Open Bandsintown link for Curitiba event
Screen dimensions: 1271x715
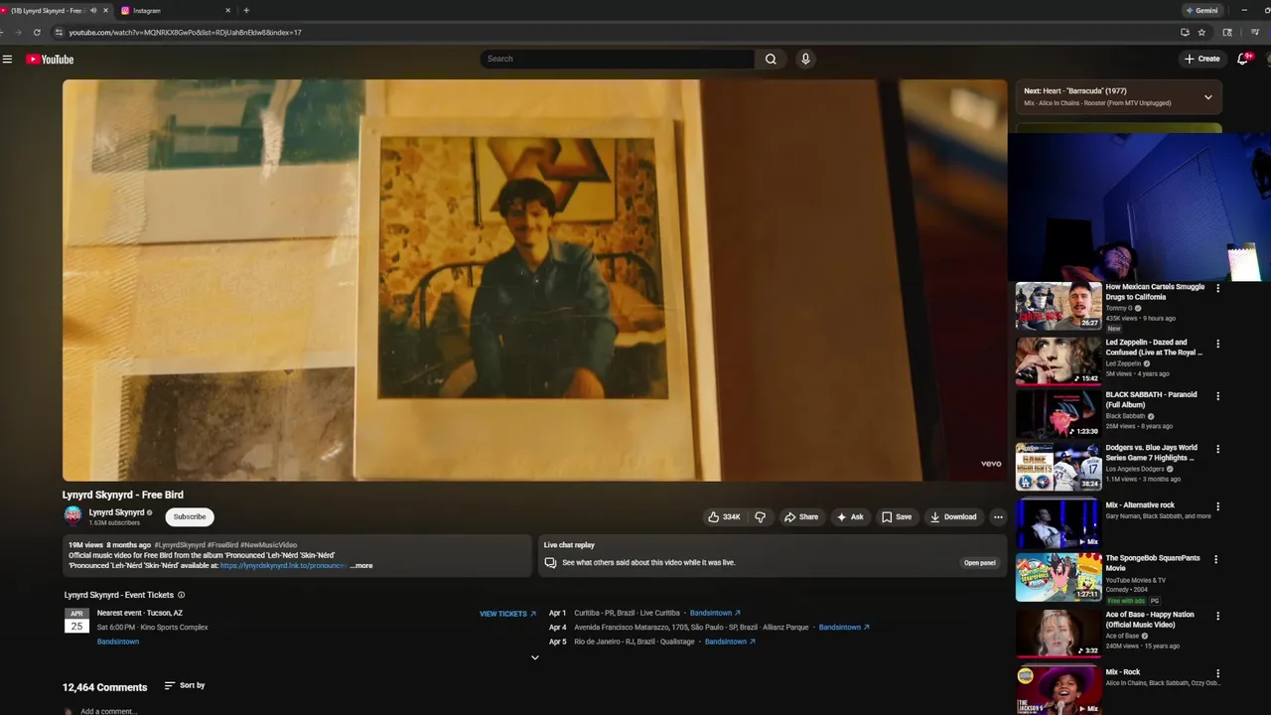pos(715,613)
